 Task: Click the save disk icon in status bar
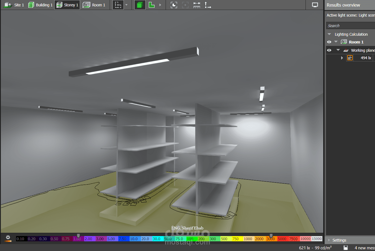pos(346,248)
